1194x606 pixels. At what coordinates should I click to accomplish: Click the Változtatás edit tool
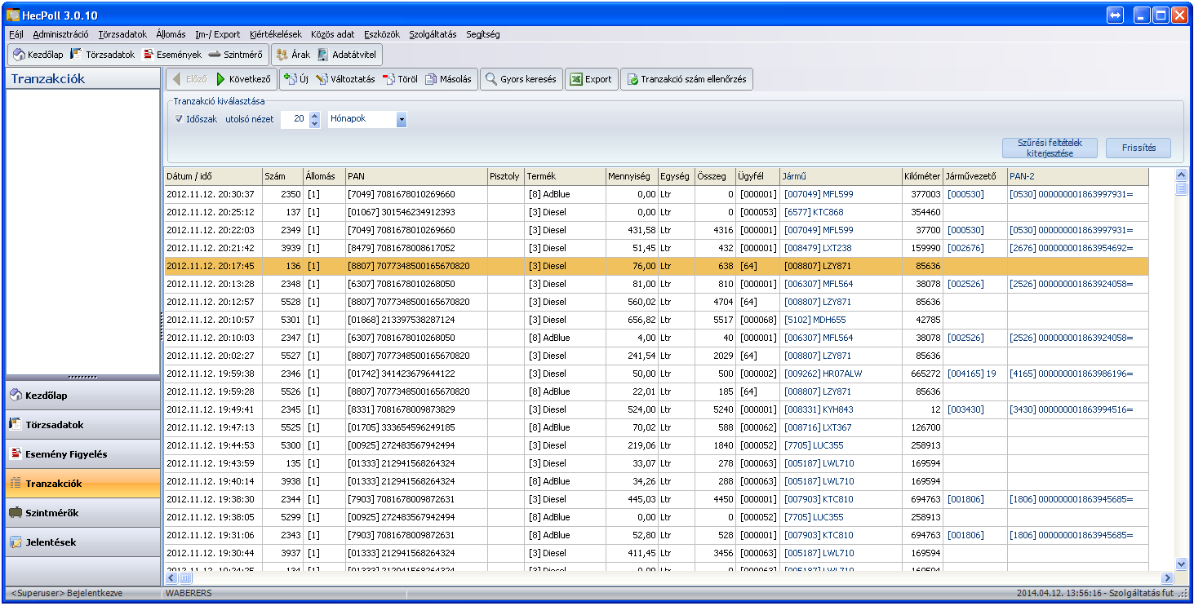[345, 79]
